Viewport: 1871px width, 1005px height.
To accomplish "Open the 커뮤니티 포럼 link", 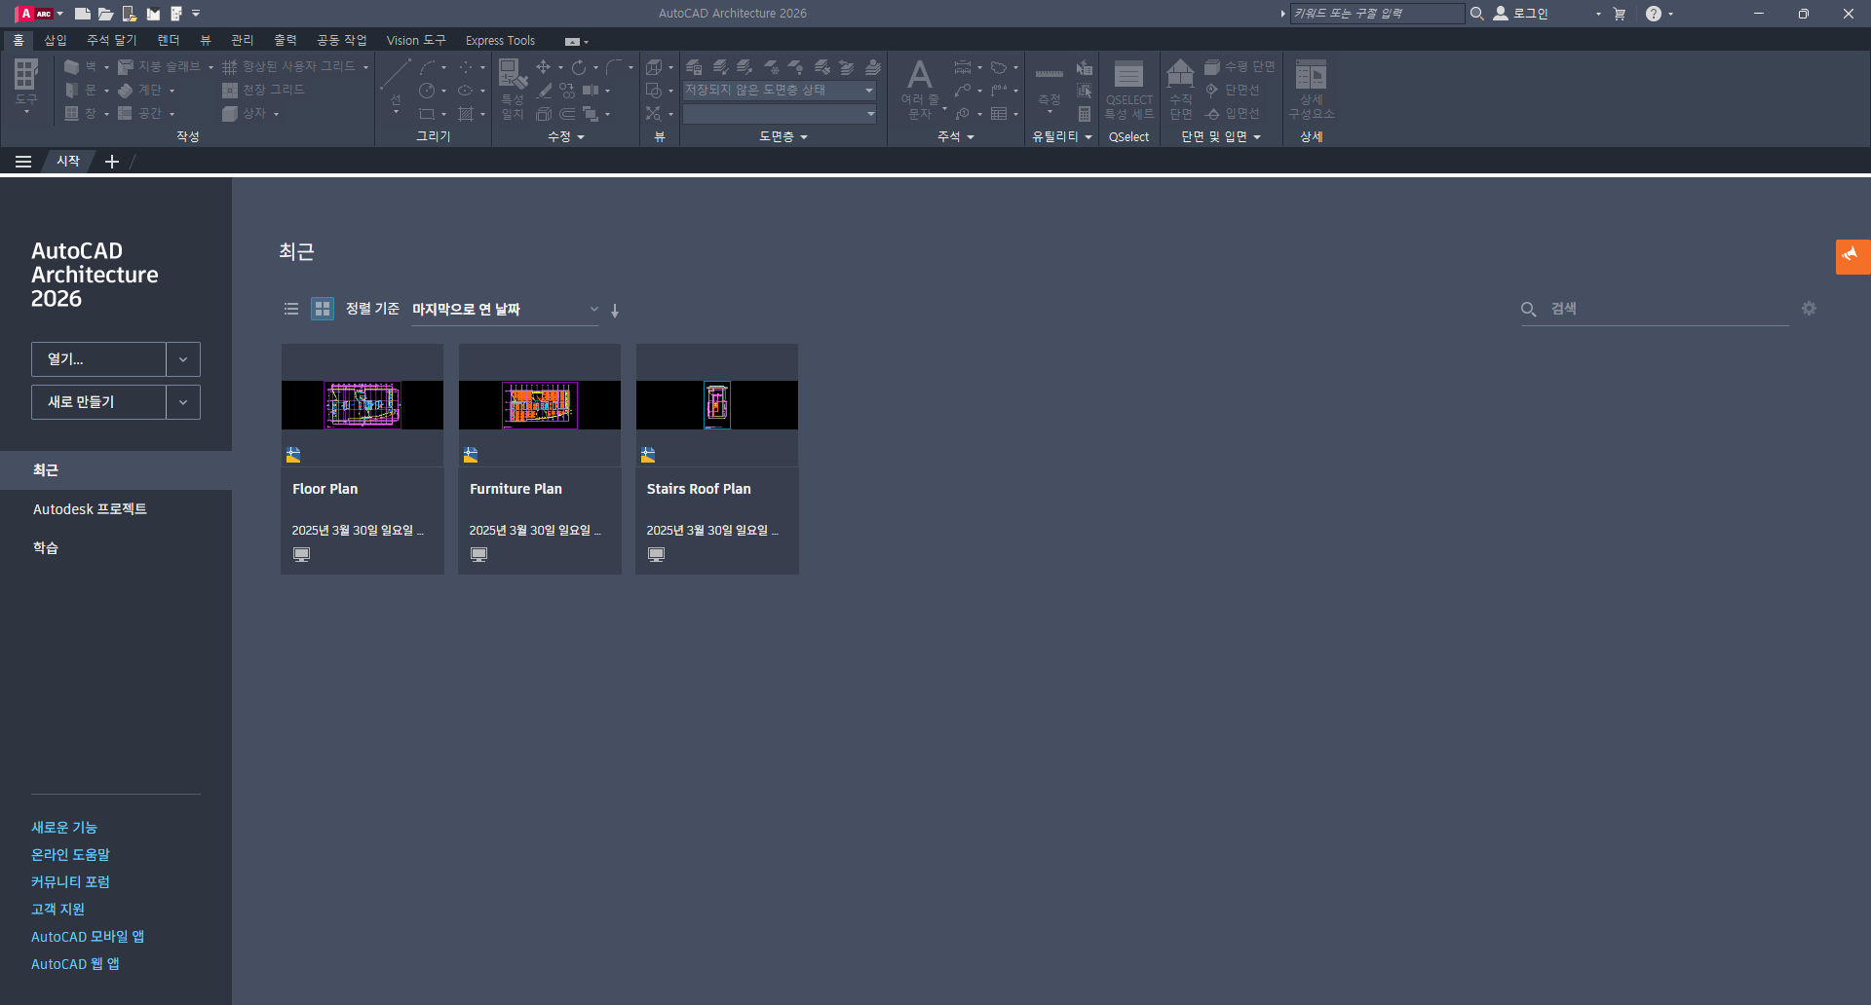I will pos(69,881).
